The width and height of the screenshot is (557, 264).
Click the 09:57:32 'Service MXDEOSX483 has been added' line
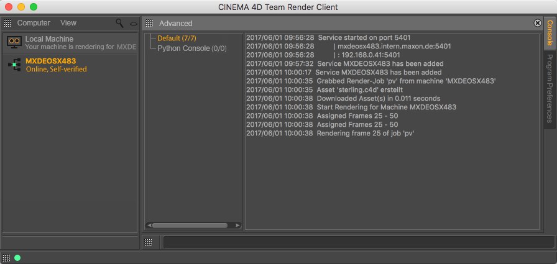pos(344,63)
